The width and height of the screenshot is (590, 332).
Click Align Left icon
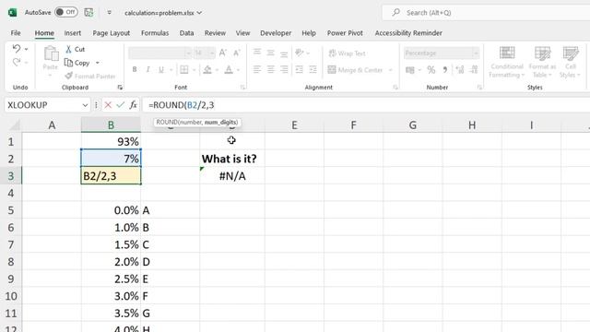tap(257, 70)
